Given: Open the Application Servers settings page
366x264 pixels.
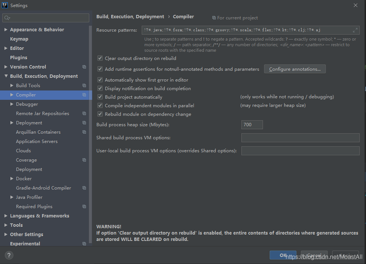Looking at the screenshot, I should click(x=37, y=141).
